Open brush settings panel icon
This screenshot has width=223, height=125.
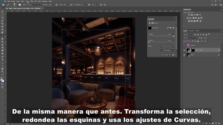point(20,5)
